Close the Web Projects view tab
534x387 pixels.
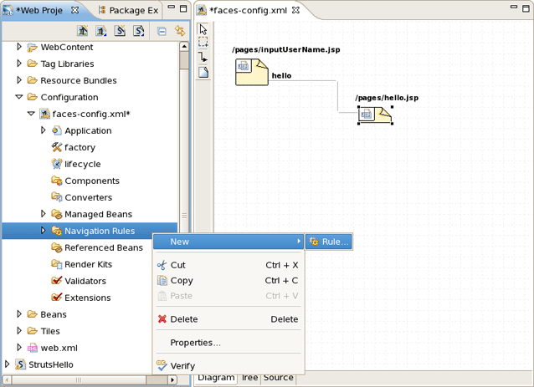point(74,10)
